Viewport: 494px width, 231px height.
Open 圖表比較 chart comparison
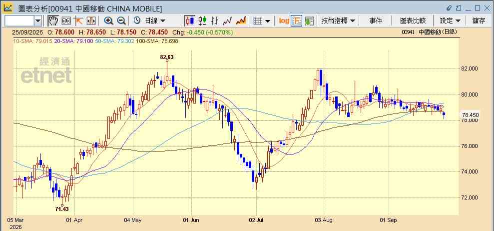point(413,21)
